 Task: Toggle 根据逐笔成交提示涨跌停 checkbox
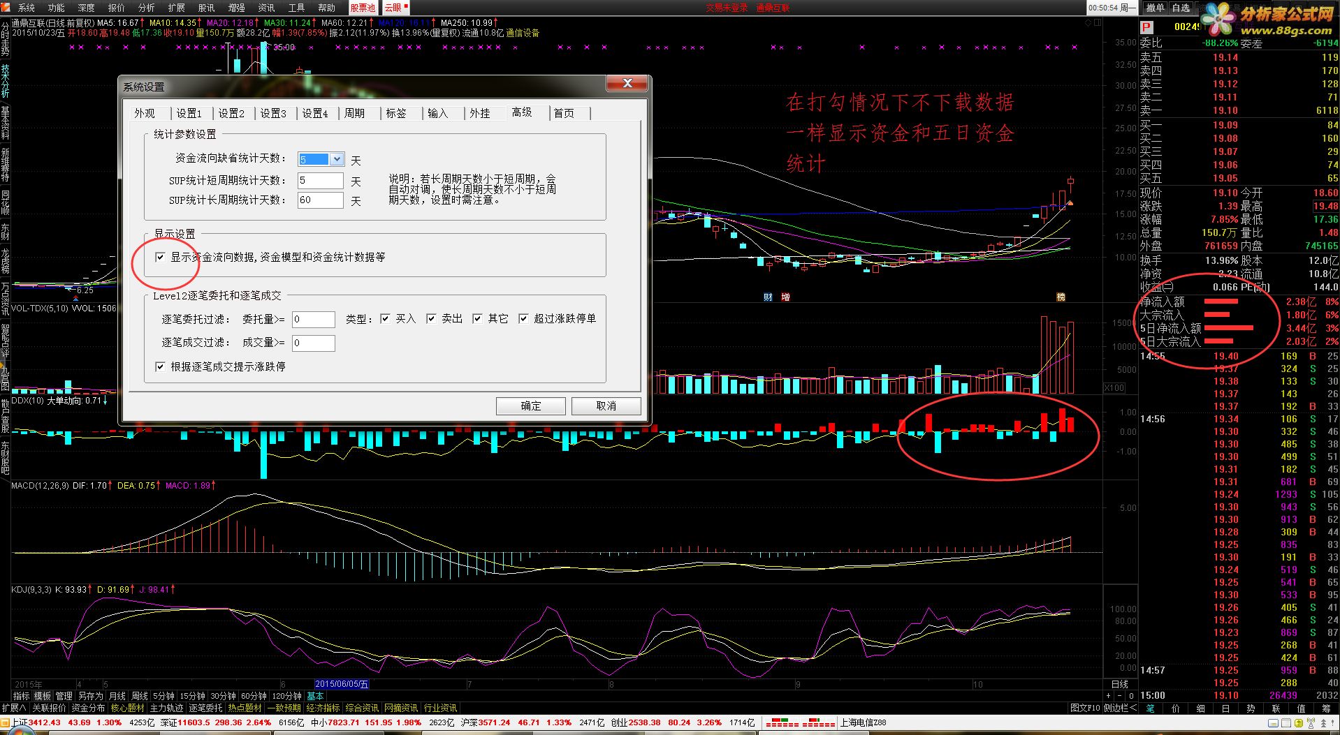click(x=160, y=366)
